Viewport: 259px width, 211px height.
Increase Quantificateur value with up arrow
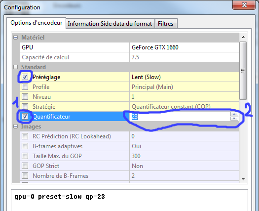[x=234, y=114]
